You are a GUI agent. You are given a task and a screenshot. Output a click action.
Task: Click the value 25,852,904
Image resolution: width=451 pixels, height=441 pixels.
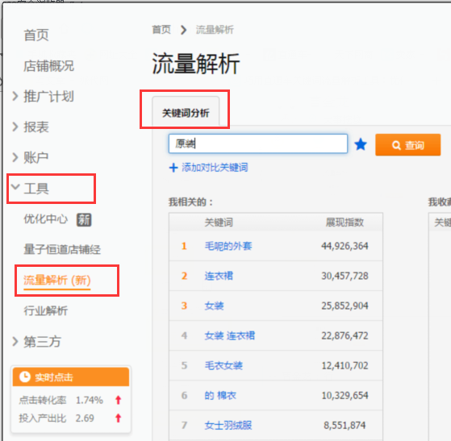[345, 306]
